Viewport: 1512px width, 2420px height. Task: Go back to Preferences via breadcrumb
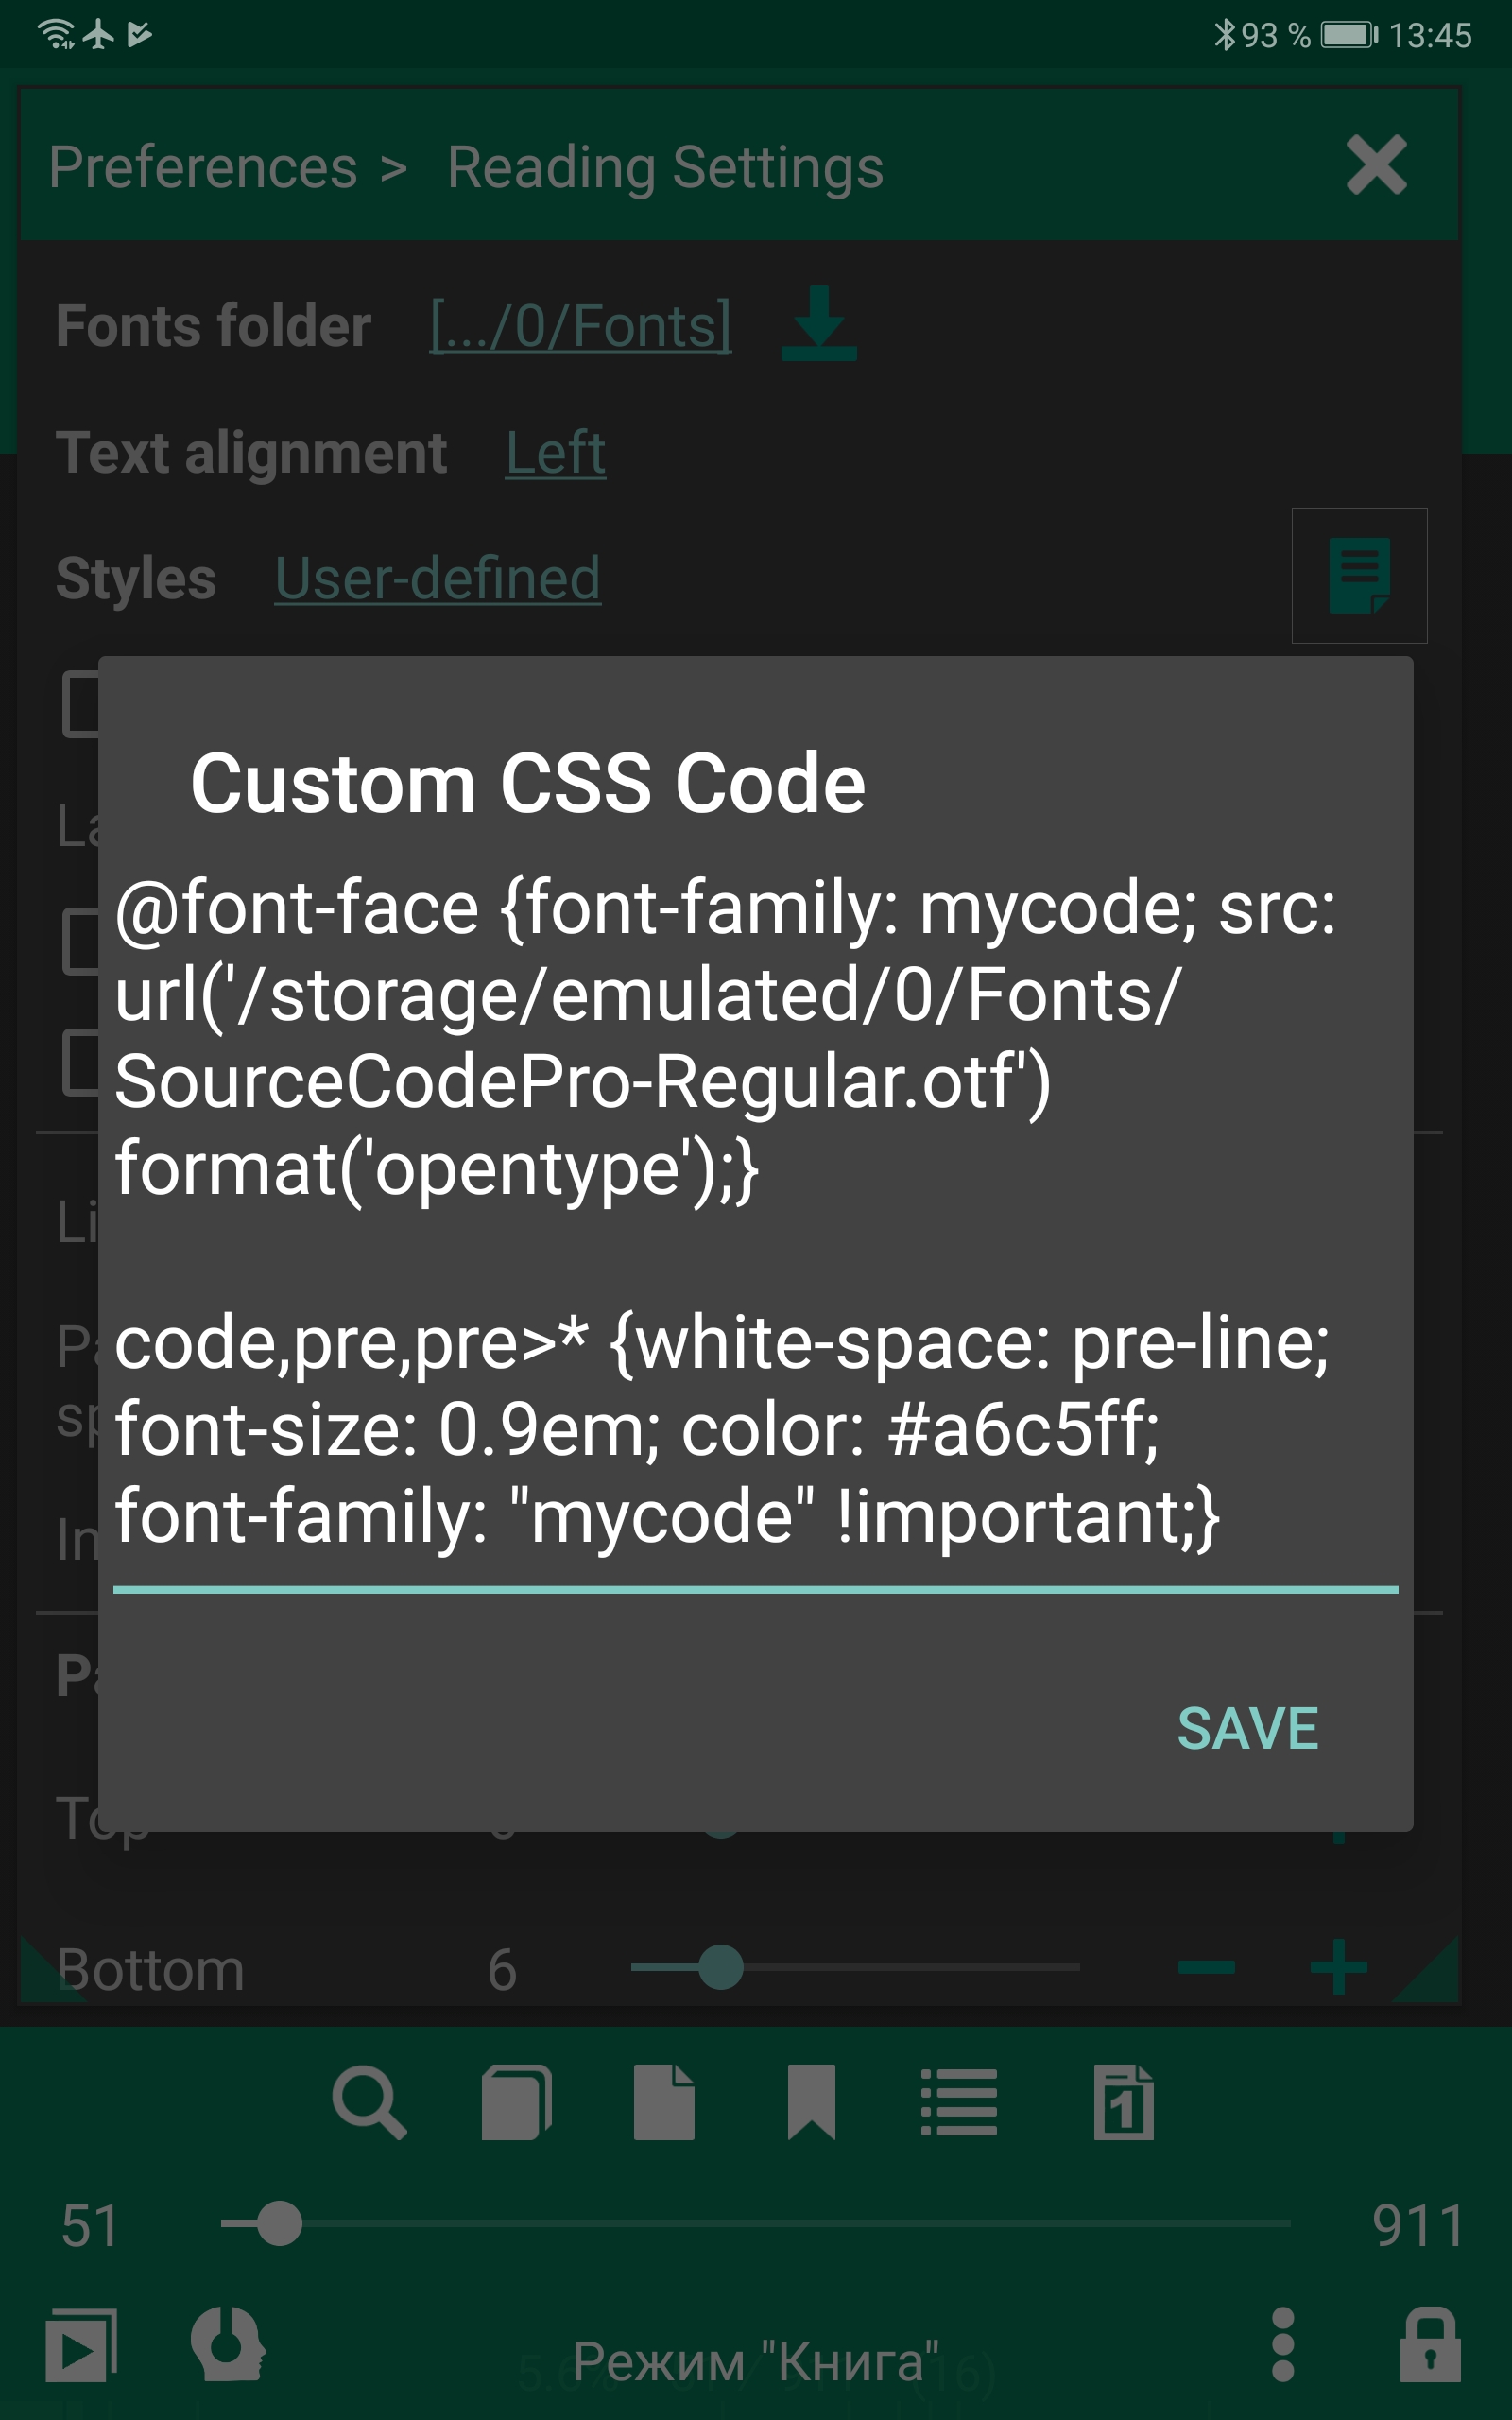(x=202, y=166)
